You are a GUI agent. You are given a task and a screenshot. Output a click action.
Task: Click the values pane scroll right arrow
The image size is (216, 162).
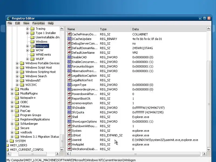coord(204,154)
